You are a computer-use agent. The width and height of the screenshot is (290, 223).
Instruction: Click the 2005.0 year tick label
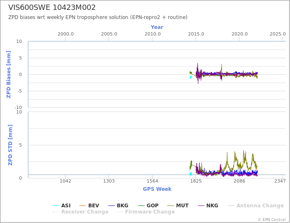click(109, 34)
